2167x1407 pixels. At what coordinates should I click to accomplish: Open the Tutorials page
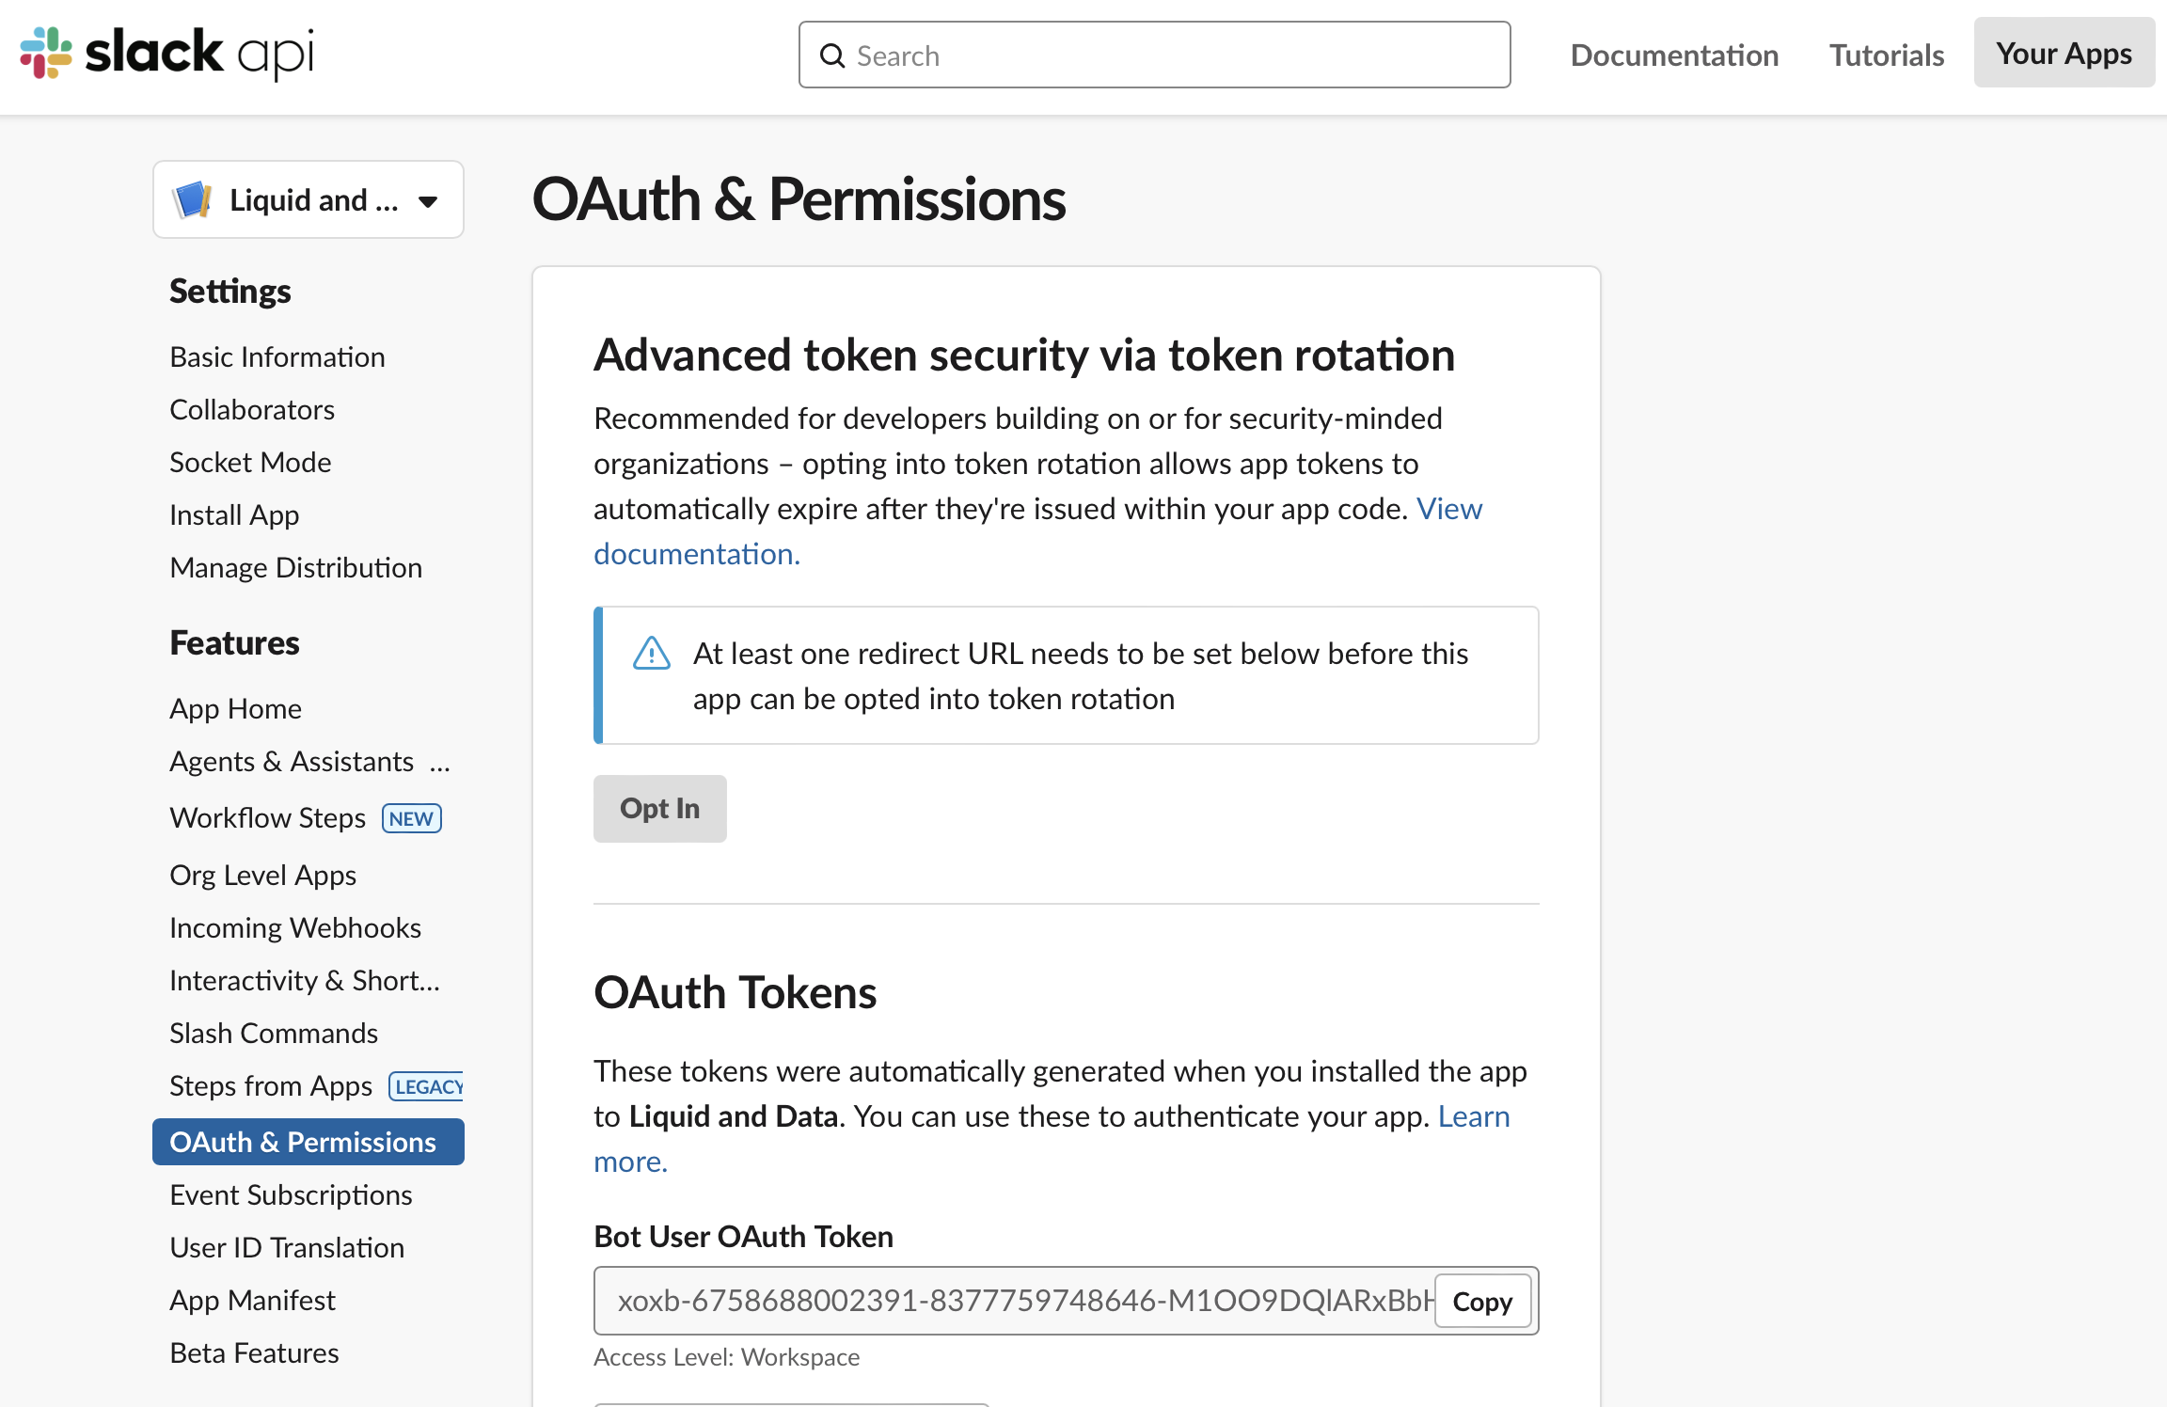click(x=1886, y=55)
